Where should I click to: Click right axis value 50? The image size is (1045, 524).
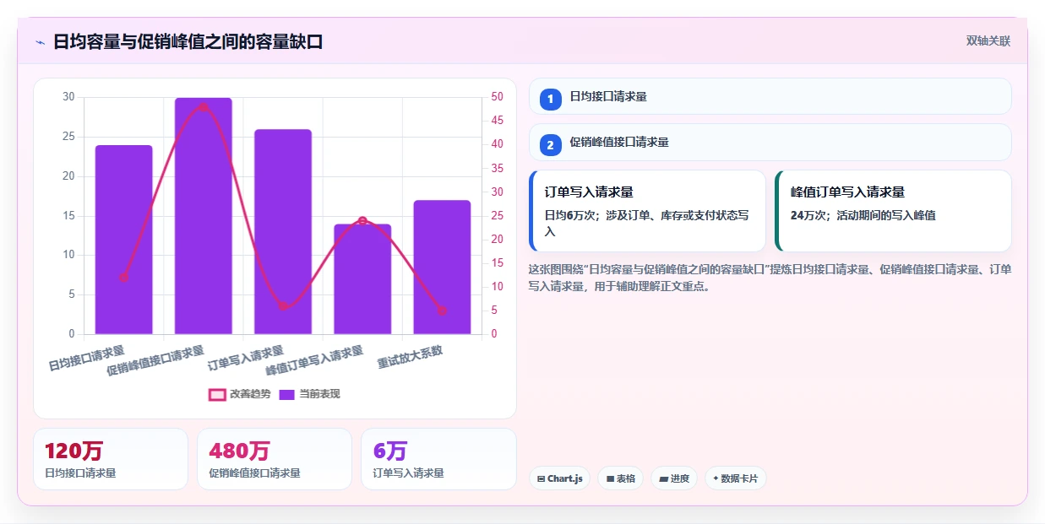(498, 97)
